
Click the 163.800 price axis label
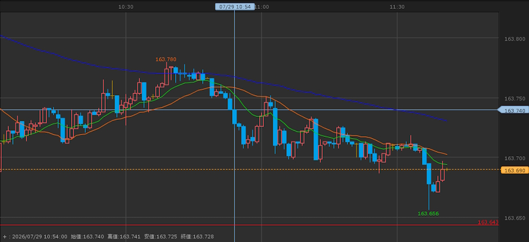point(514,39)
